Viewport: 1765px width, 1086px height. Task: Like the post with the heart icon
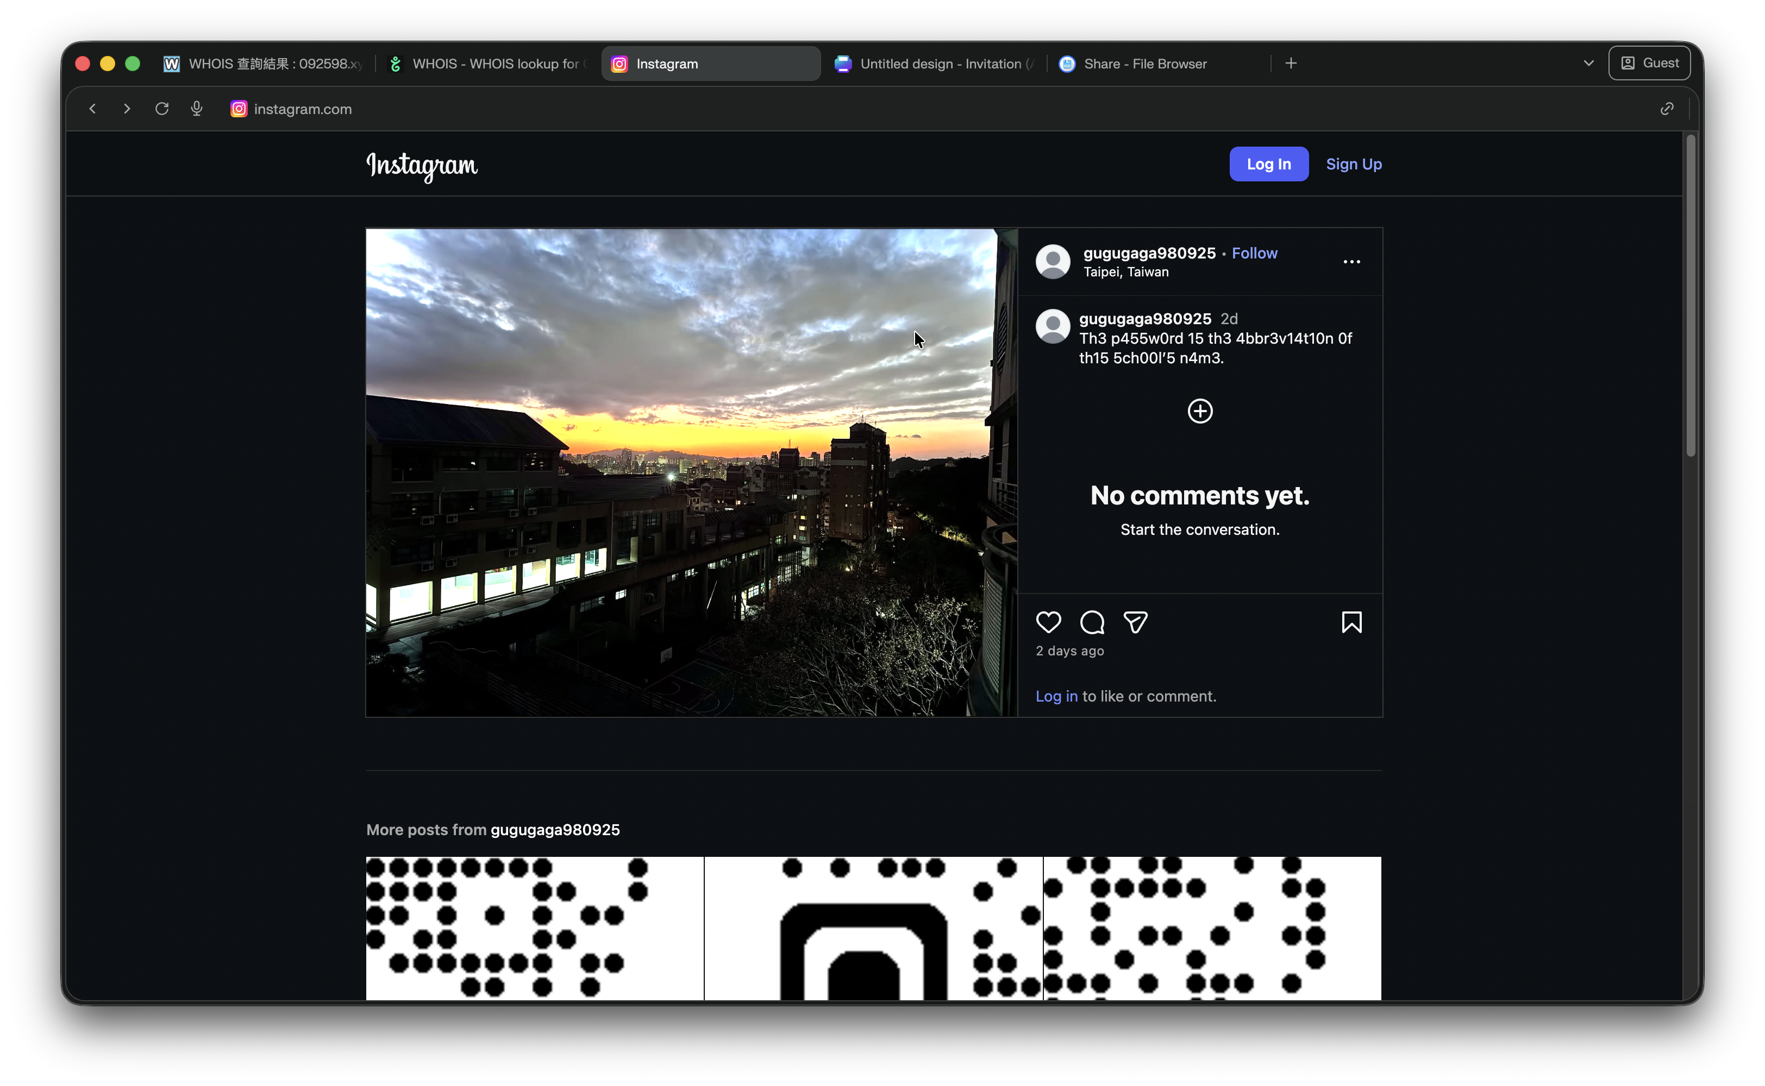coord(1048,622)
